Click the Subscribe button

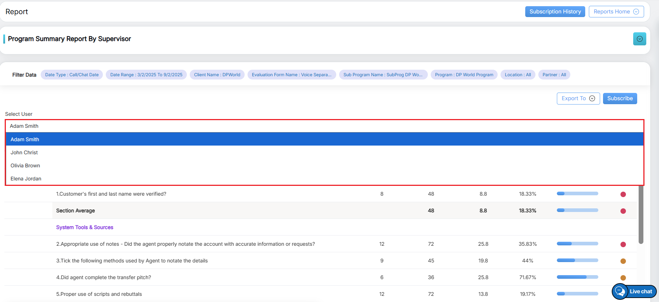point(620,98)
